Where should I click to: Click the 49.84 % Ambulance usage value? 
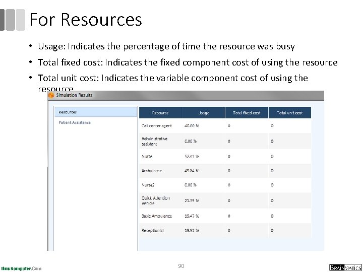[x=192, y=171]
